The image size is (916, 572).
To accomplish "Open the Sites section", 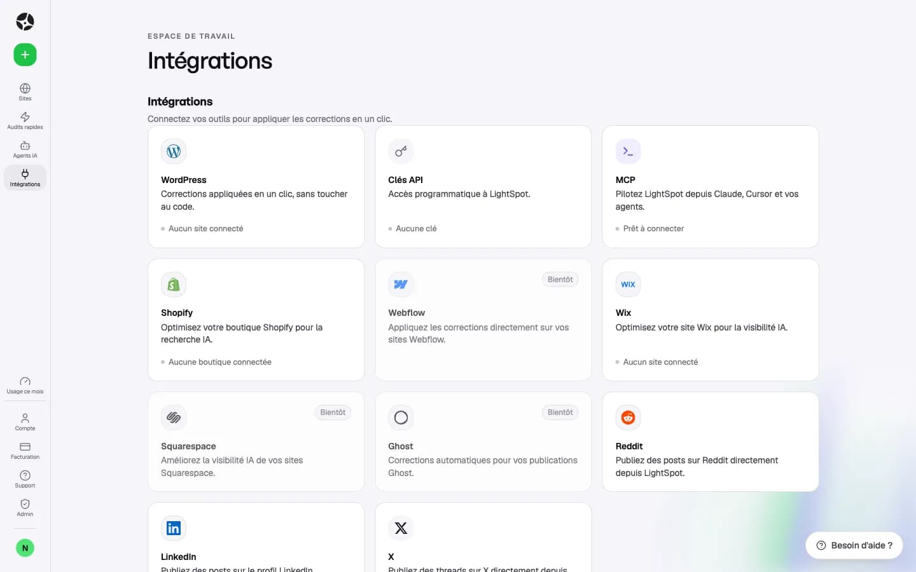I will click(x=25, y=92).
